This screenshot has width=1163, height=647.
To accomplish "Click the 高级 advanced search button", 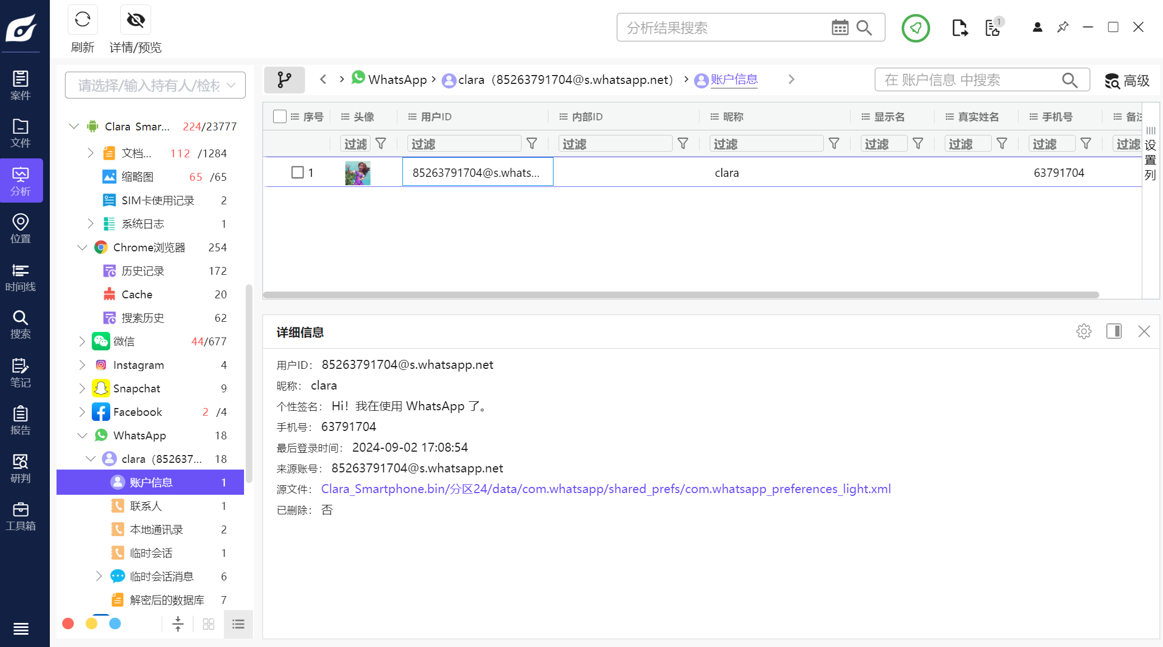I will click(x=1127, y=81).
